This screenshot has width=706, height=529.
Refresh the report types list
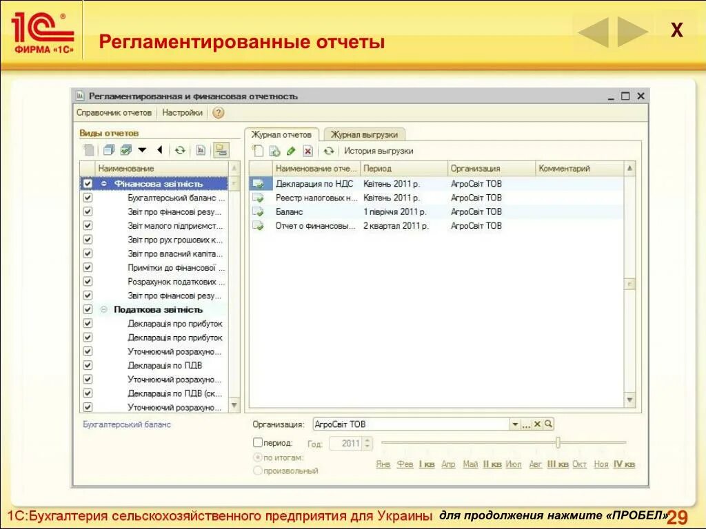point(180,149)
